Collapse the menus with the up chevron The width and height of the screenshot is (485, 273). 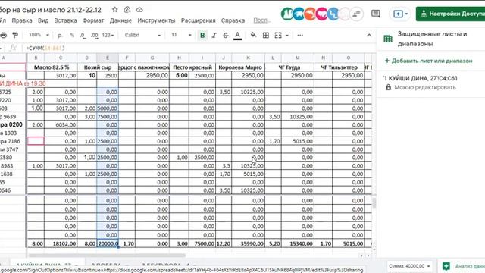[369, 36]
